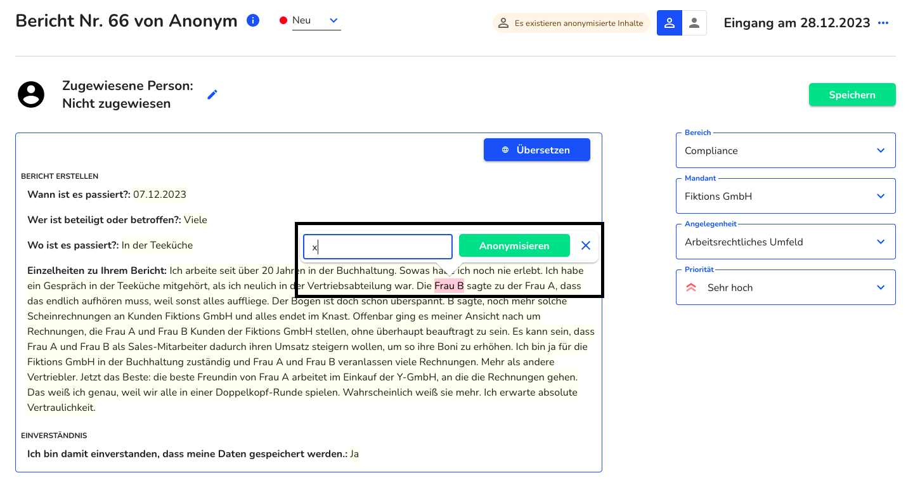Viewport: 913px width, 480px height.
Task: Expand the Priorität Sehr hoch dropdown
Action: [x=786, y=287]
